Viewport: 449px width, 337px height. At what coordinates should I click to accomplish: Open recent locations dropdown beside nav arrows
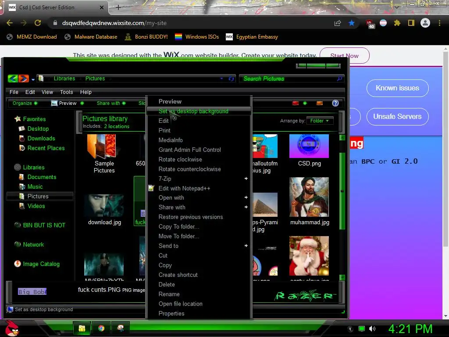pos(33,79)
